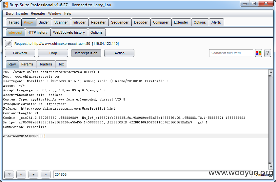Open the Scanner tab

tap(61, 22)
